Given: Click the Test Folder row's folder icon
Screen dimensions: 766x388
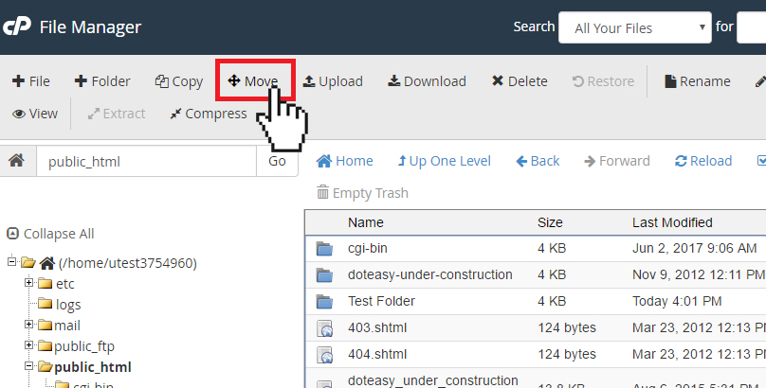Looking at the screenshot, I should click(324, 302).
